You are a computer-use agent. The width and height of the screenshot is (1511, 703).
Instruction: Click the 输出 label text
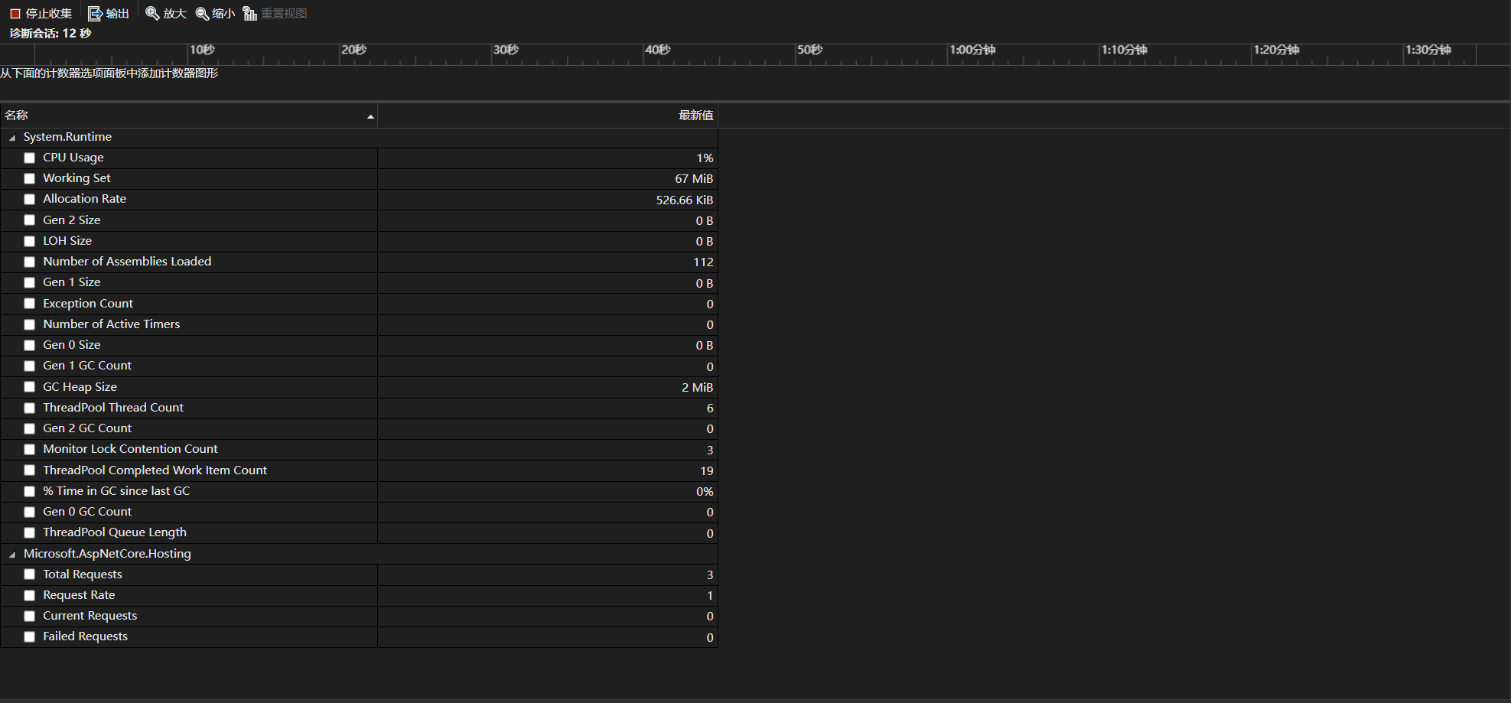click(x=118, y=14)
